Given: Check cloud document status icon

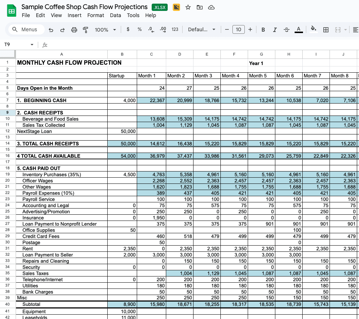Looking at the screenshot, I should coord(211,7).
